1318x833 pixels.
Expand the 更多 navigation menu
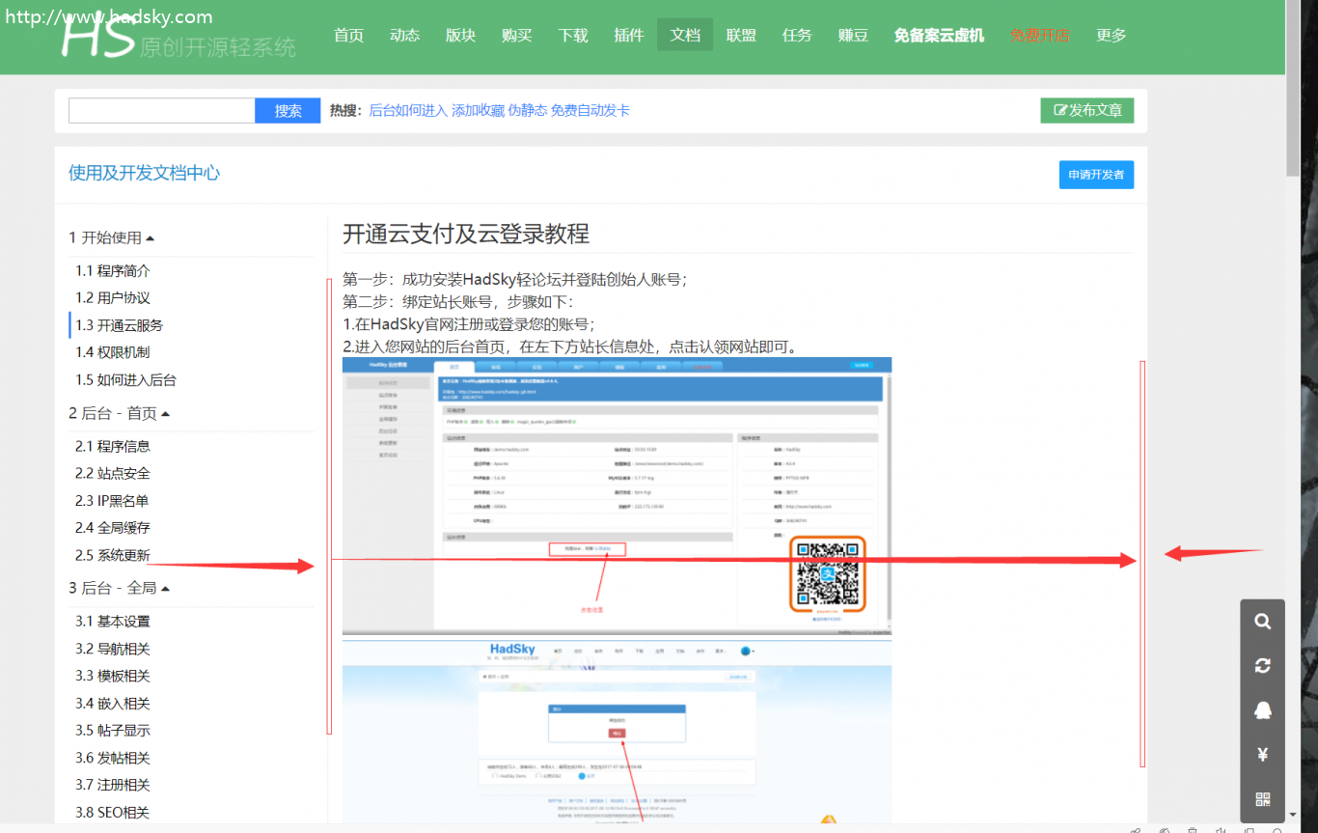click(1111, 35)
